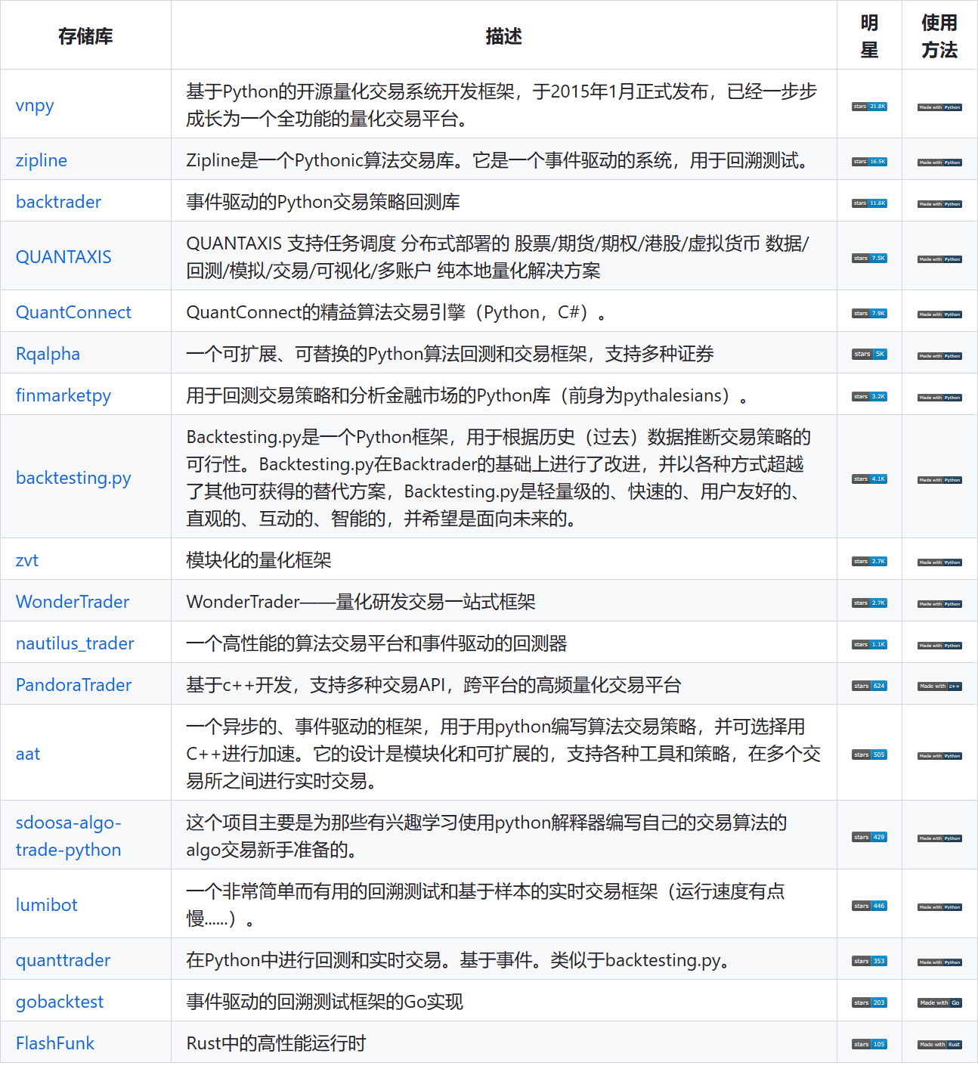
Task: Click the Made with Go badge for gobacktest
Action: pyautogui.click(x=939, y=1003)
